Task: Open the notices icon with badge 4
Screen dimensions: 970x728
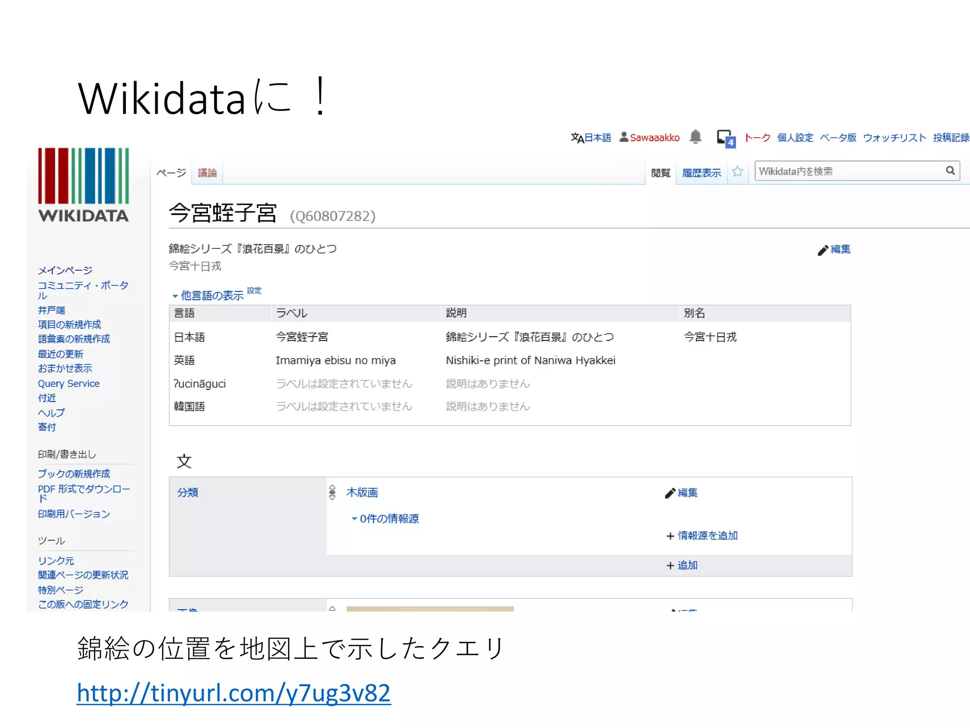Action: point(726,138)
